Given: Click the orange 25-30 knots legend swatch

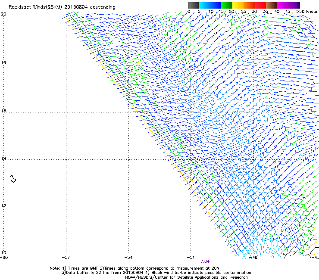Looking at the screenshot, I should [249, 5].
